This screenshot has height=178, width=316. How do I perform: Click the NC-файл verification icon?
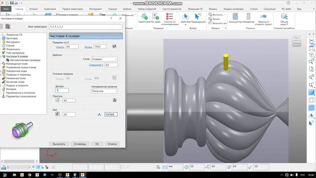[156, 16]
